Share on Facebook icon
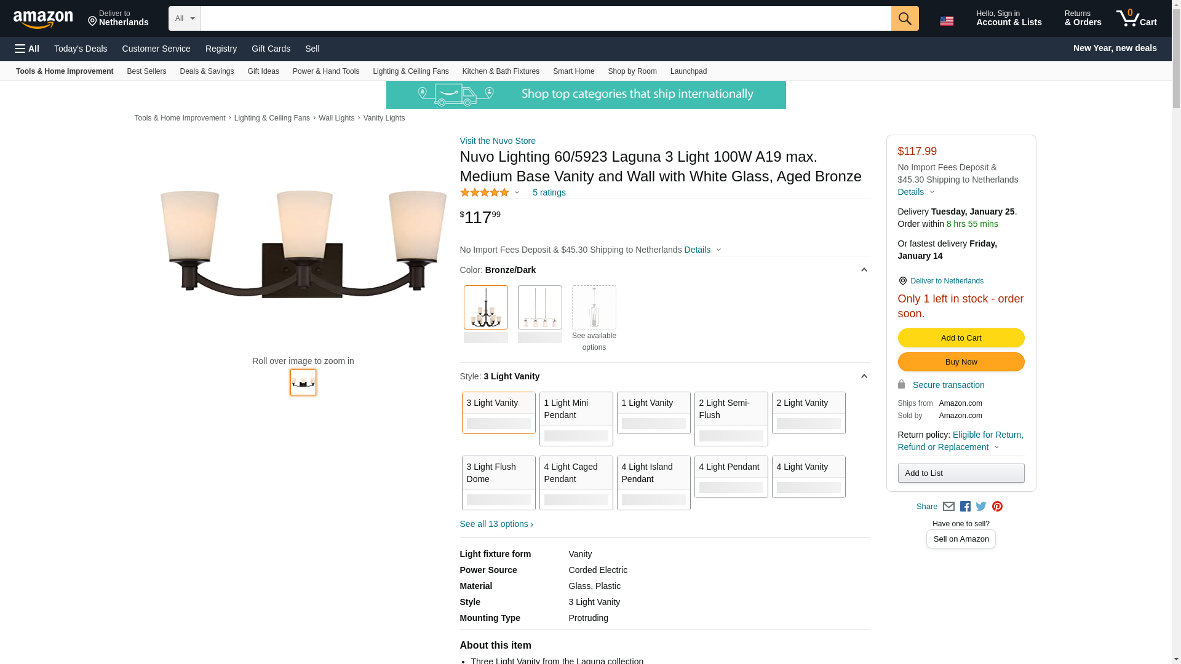This screenshot has height=664, width=1181. pos(965,507)
